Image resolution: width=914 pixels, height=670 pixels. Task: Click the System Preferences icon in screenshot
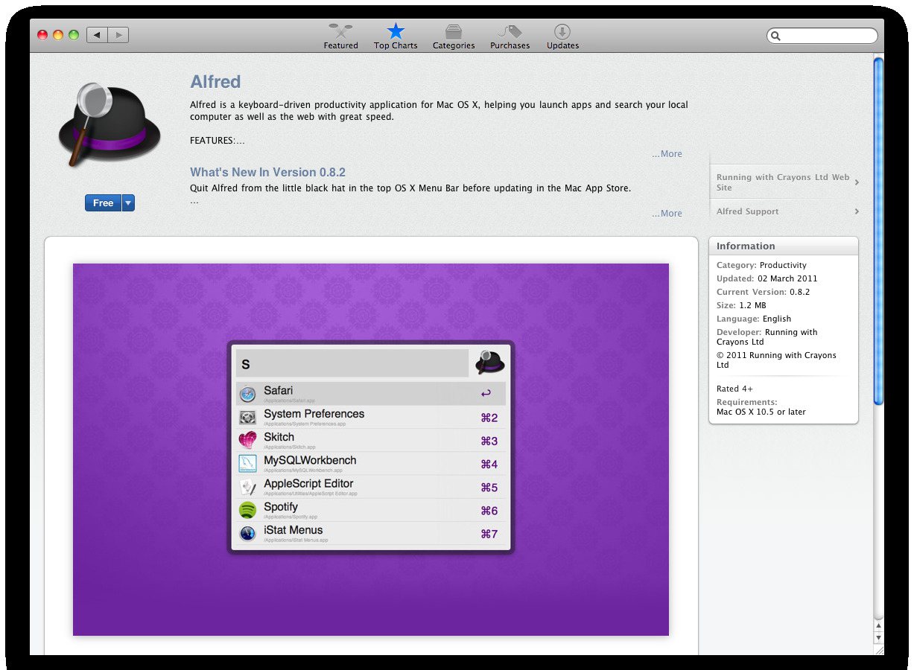pos(248,418)
